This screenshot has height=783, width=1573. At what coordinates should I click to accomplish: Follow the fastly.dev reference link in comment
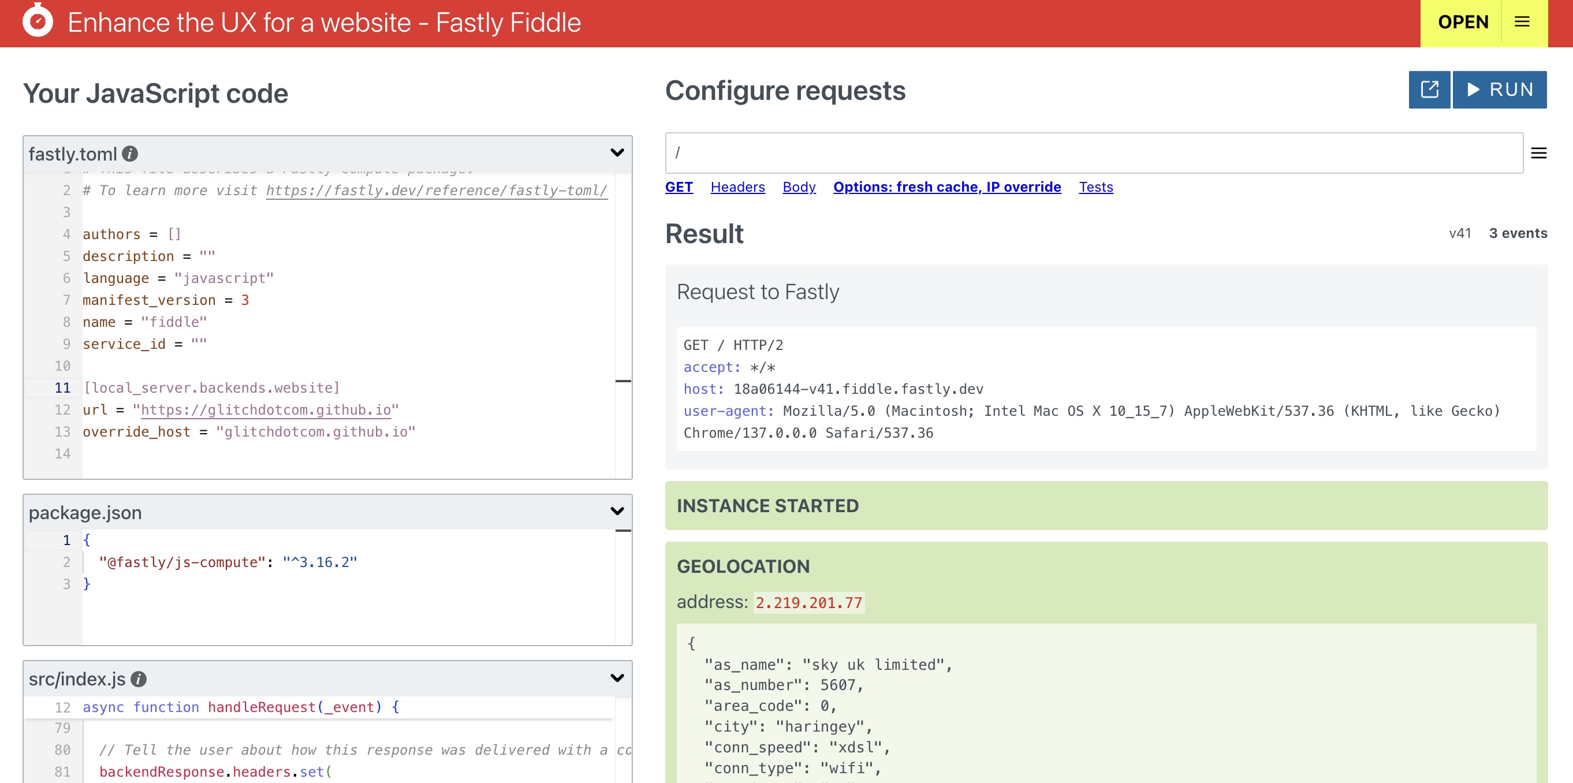(436, 191)
